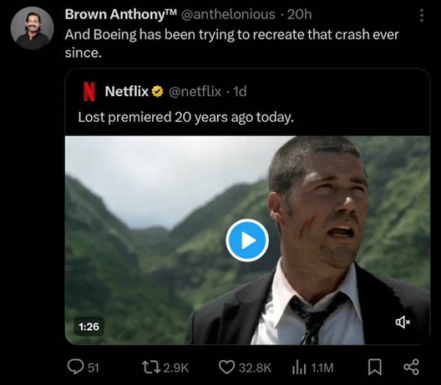The image size is (441, 385).
Task: Click Brown Anthony's profile avatar
Action: 32,28
